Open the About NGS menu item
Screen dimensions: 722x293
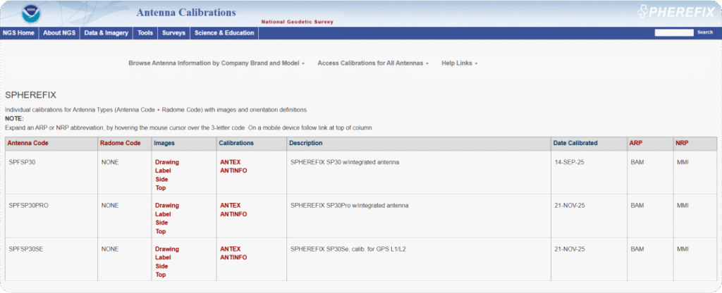[59, 32]
